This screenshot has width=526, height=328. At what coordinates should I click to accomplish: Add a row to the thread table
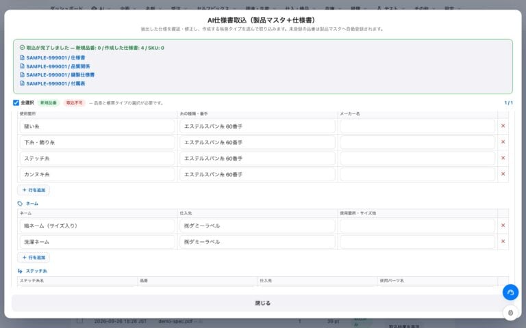pos(34,190)
